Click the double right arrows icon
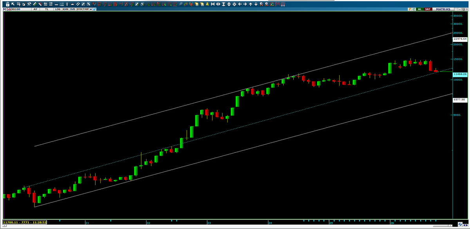Viewport: 470px width, 229px height. pos(51,4)
